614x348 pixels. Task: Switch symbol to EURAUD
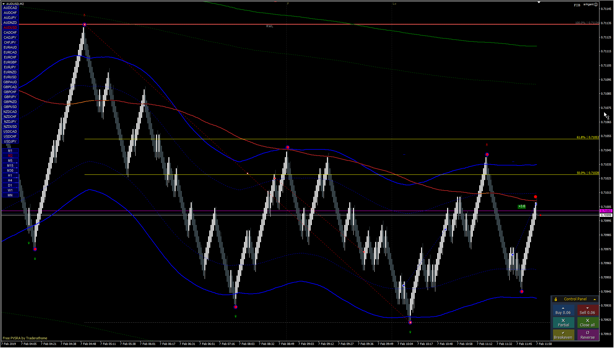click(10, 47)
